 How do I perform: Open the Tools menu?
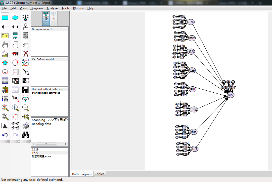(x=65, y=8)
